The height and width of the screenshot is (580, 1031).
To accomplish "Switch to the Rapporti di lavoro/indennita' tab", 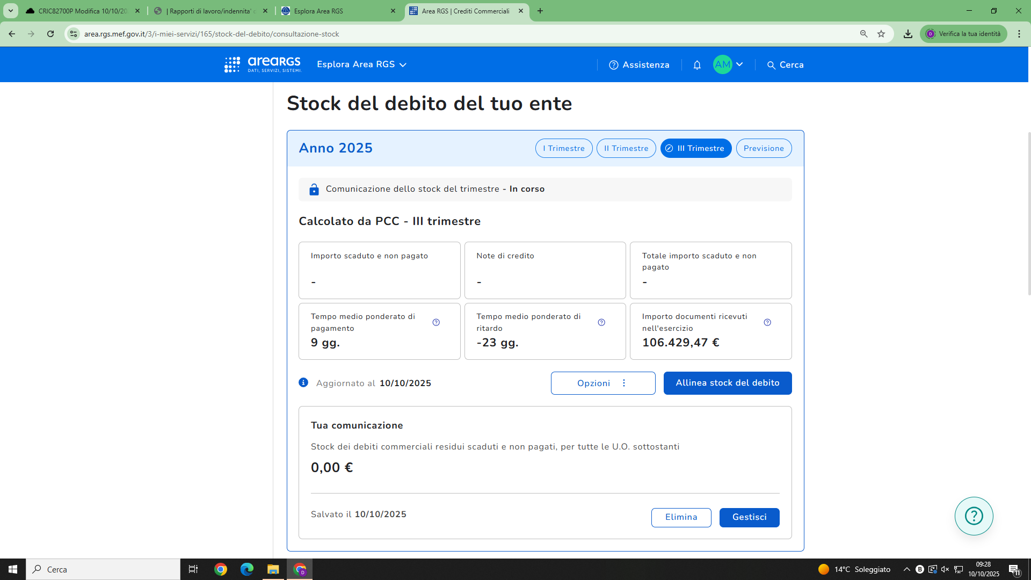I will click(210, 11).
